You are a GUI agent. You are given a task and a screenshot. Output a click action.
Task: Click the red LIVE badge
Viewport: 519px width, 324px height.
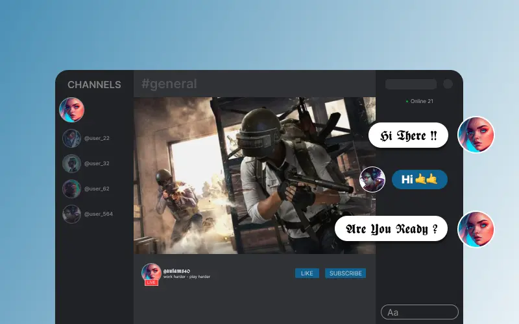pyautogui.click(x=151, y=283)
